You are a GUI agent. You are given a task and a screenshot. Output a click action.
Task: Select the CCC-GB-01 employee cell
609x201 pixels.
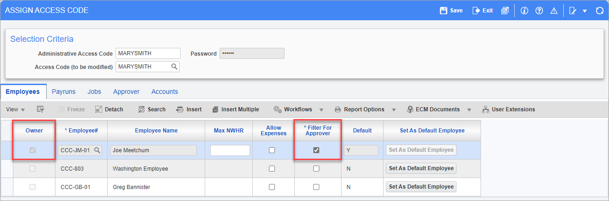81,187
